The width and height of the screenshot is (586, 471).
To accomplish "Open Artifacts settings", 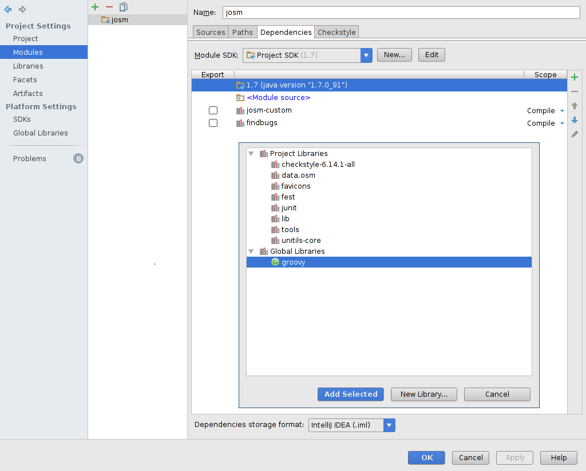I will [x=27, y=93].
